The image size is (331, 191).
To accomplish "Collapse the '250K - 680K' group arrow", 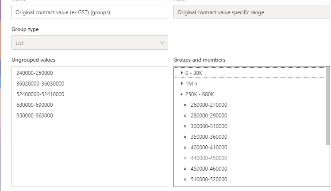I will tap(181, 94).
